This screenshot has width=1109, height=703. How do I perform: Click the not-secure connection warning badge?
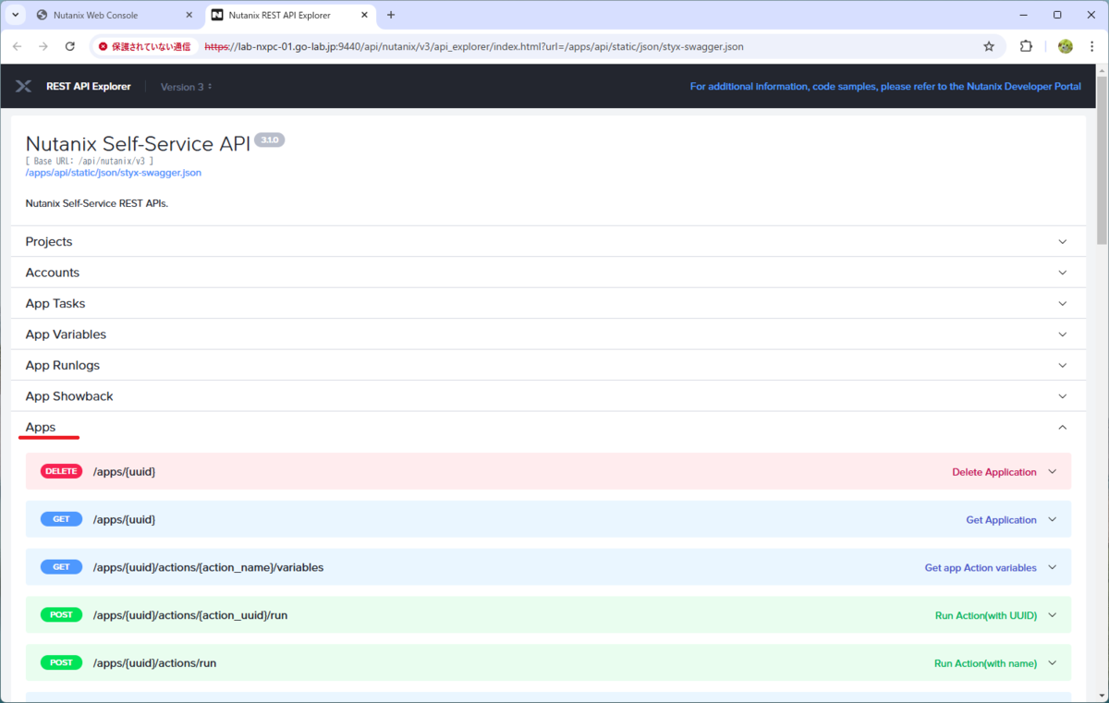click(144, 46)
